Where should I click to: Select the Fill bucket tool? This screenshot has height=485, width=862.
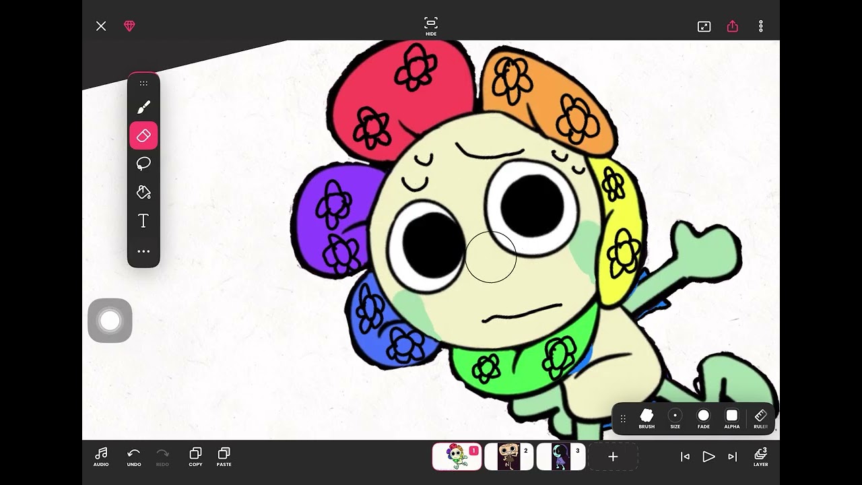point(143,192)
